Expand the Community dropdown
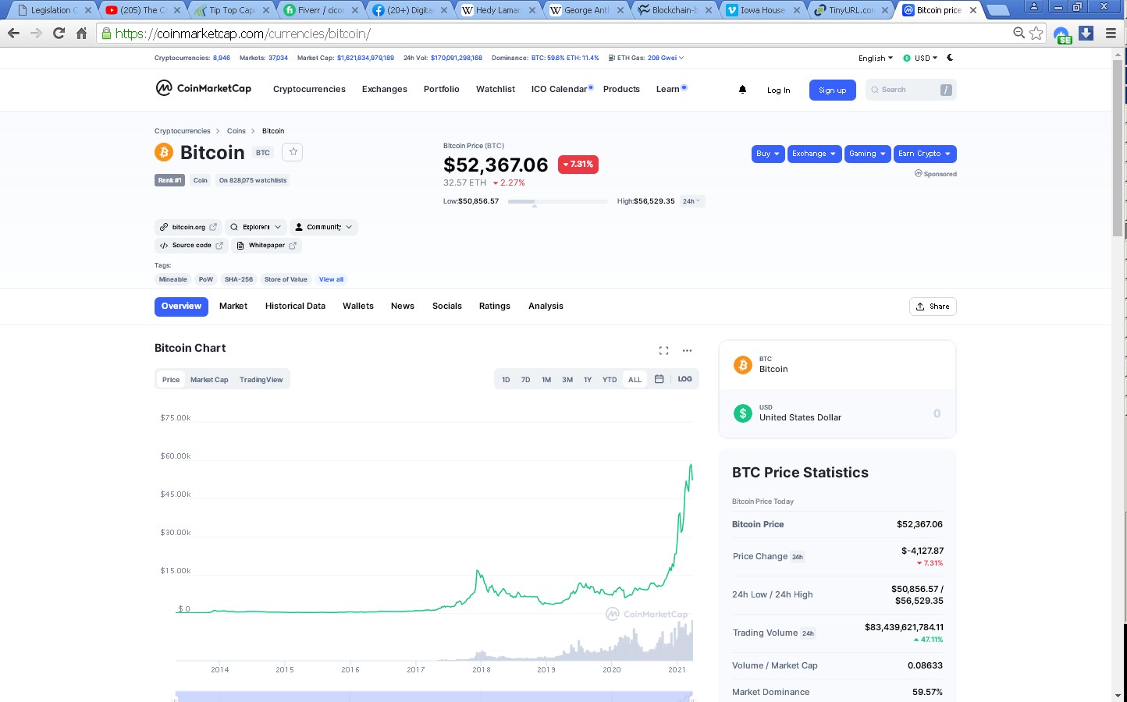 [324, 227]
